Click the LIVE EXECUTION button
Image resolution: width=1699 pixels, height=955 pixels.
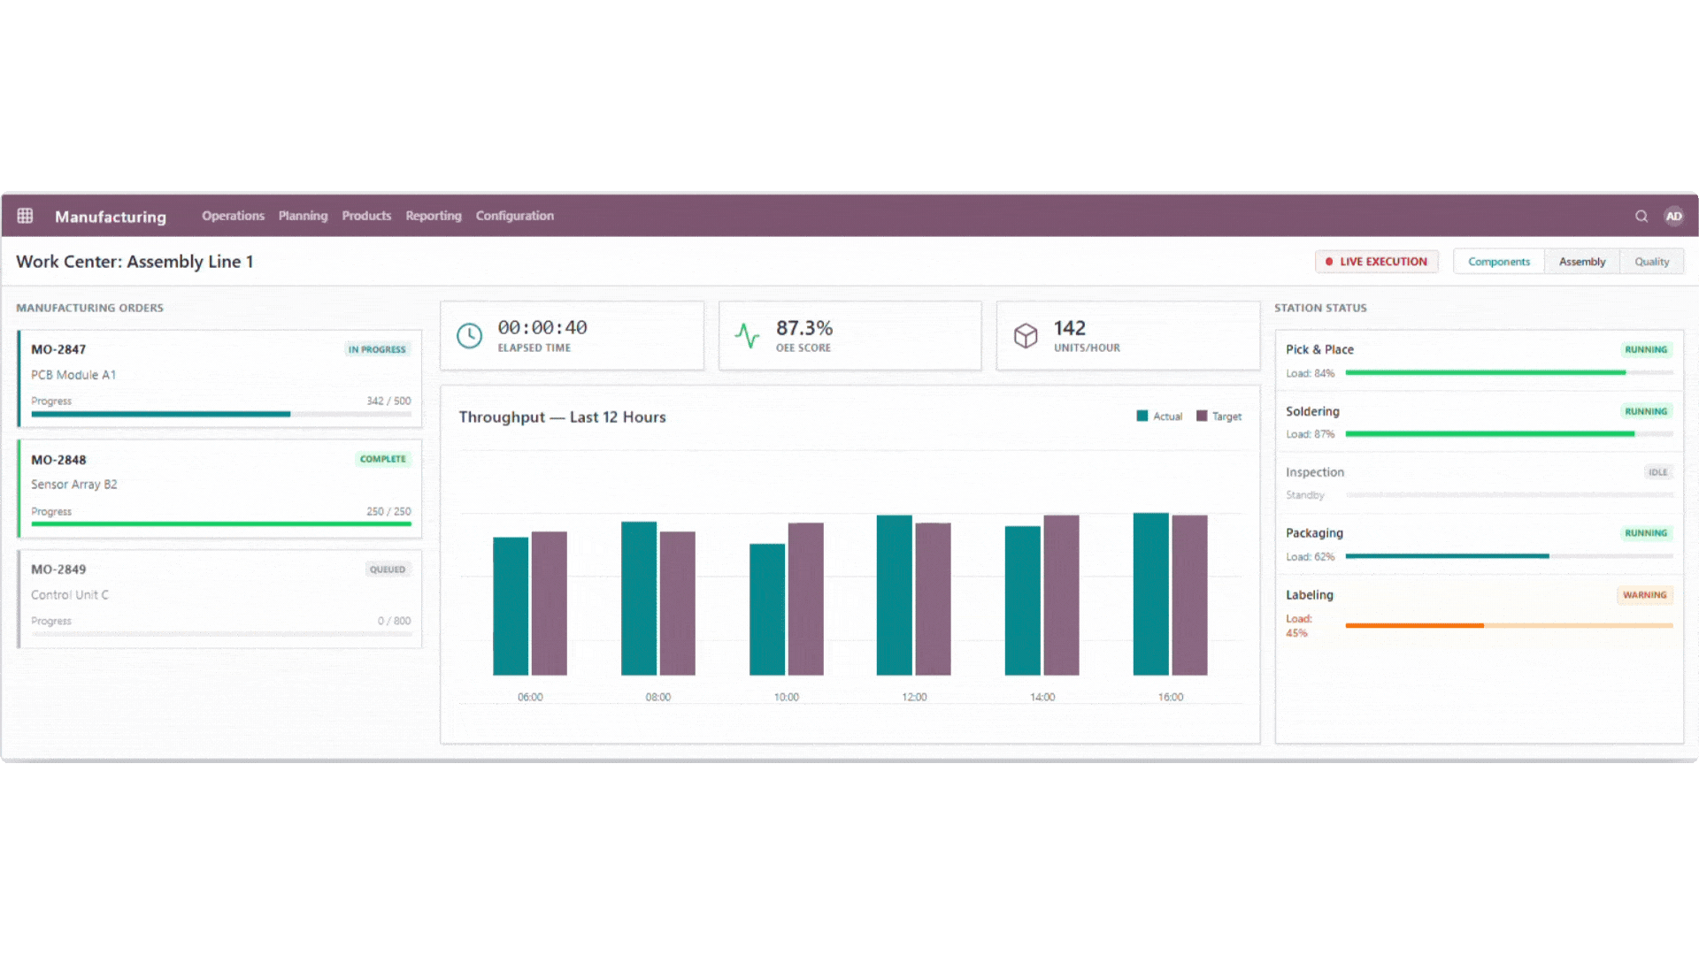coord(1377,261)
